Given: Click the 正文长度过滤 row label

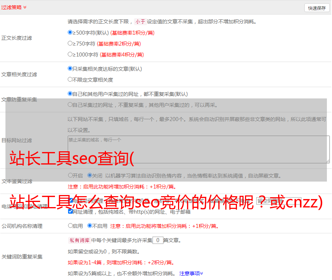Looking at the screenshot, I should (x=16, y=38).
